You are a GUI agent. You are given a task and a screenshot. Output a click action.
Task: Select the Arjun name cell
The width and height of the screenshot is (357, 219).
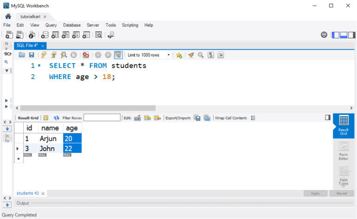[51, 139]
